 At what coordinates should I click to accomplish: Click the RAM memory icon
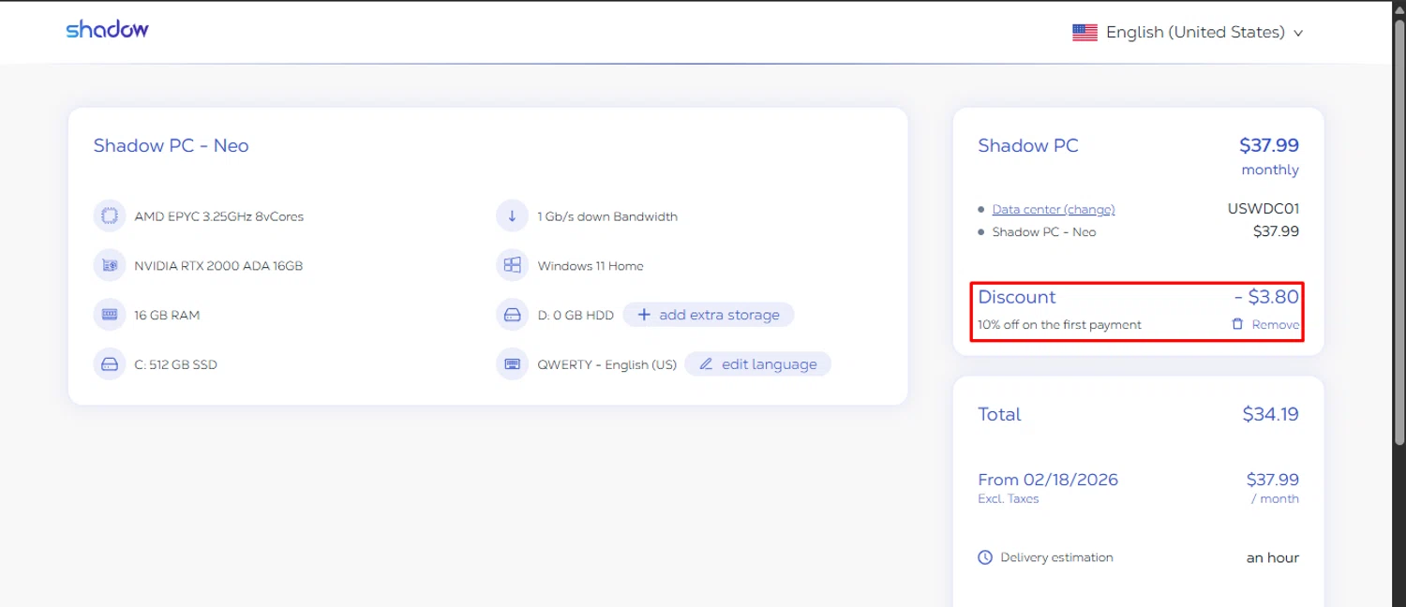pyautogui.click(x=110, y=315)
